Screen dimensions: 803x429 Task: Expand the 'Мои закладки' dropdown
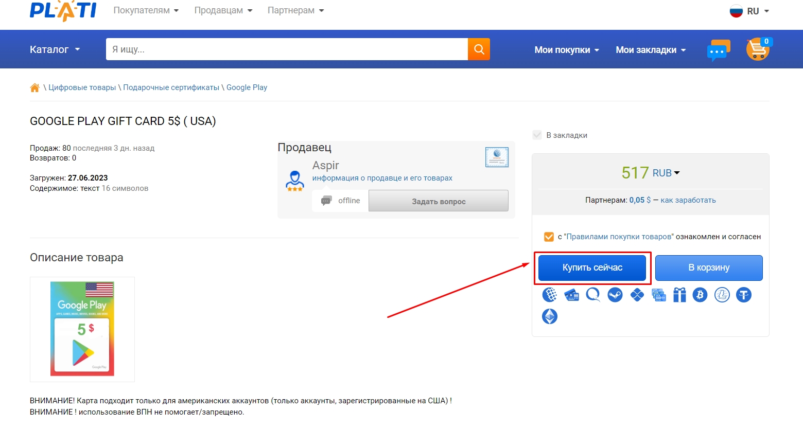click(651, 50)
